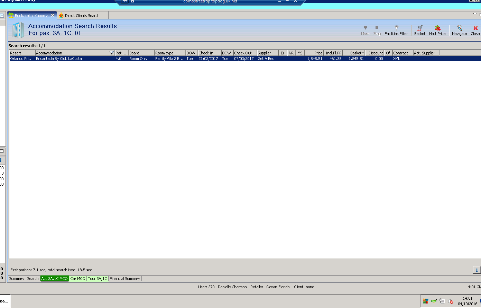
Task: Sort by the Rati... rating column header
Action: (121, 53)
